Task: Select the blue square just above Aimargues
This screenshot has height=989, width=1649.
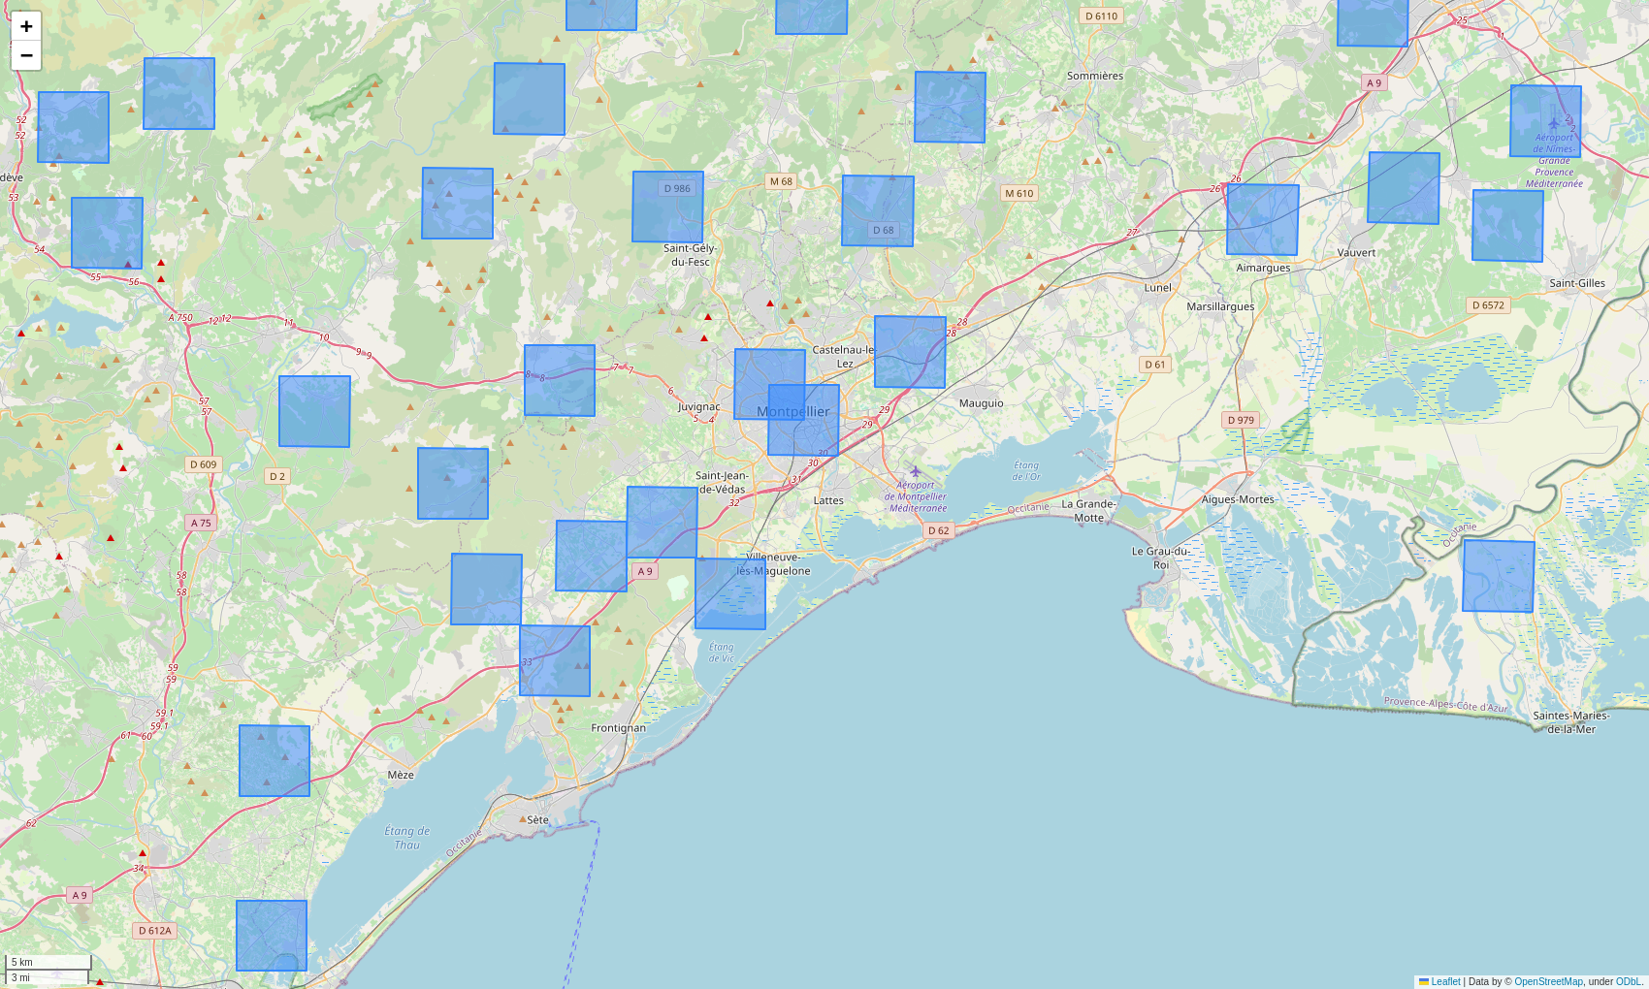Action: coord(1262,219)
